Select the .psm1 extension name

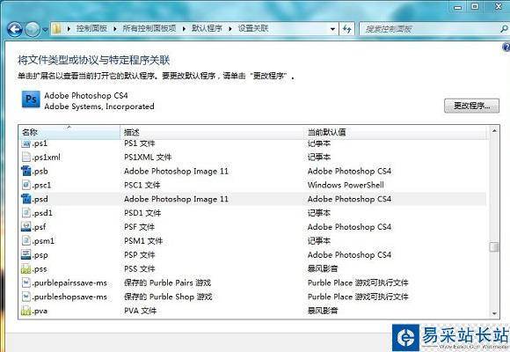click(x=43, y=241)
